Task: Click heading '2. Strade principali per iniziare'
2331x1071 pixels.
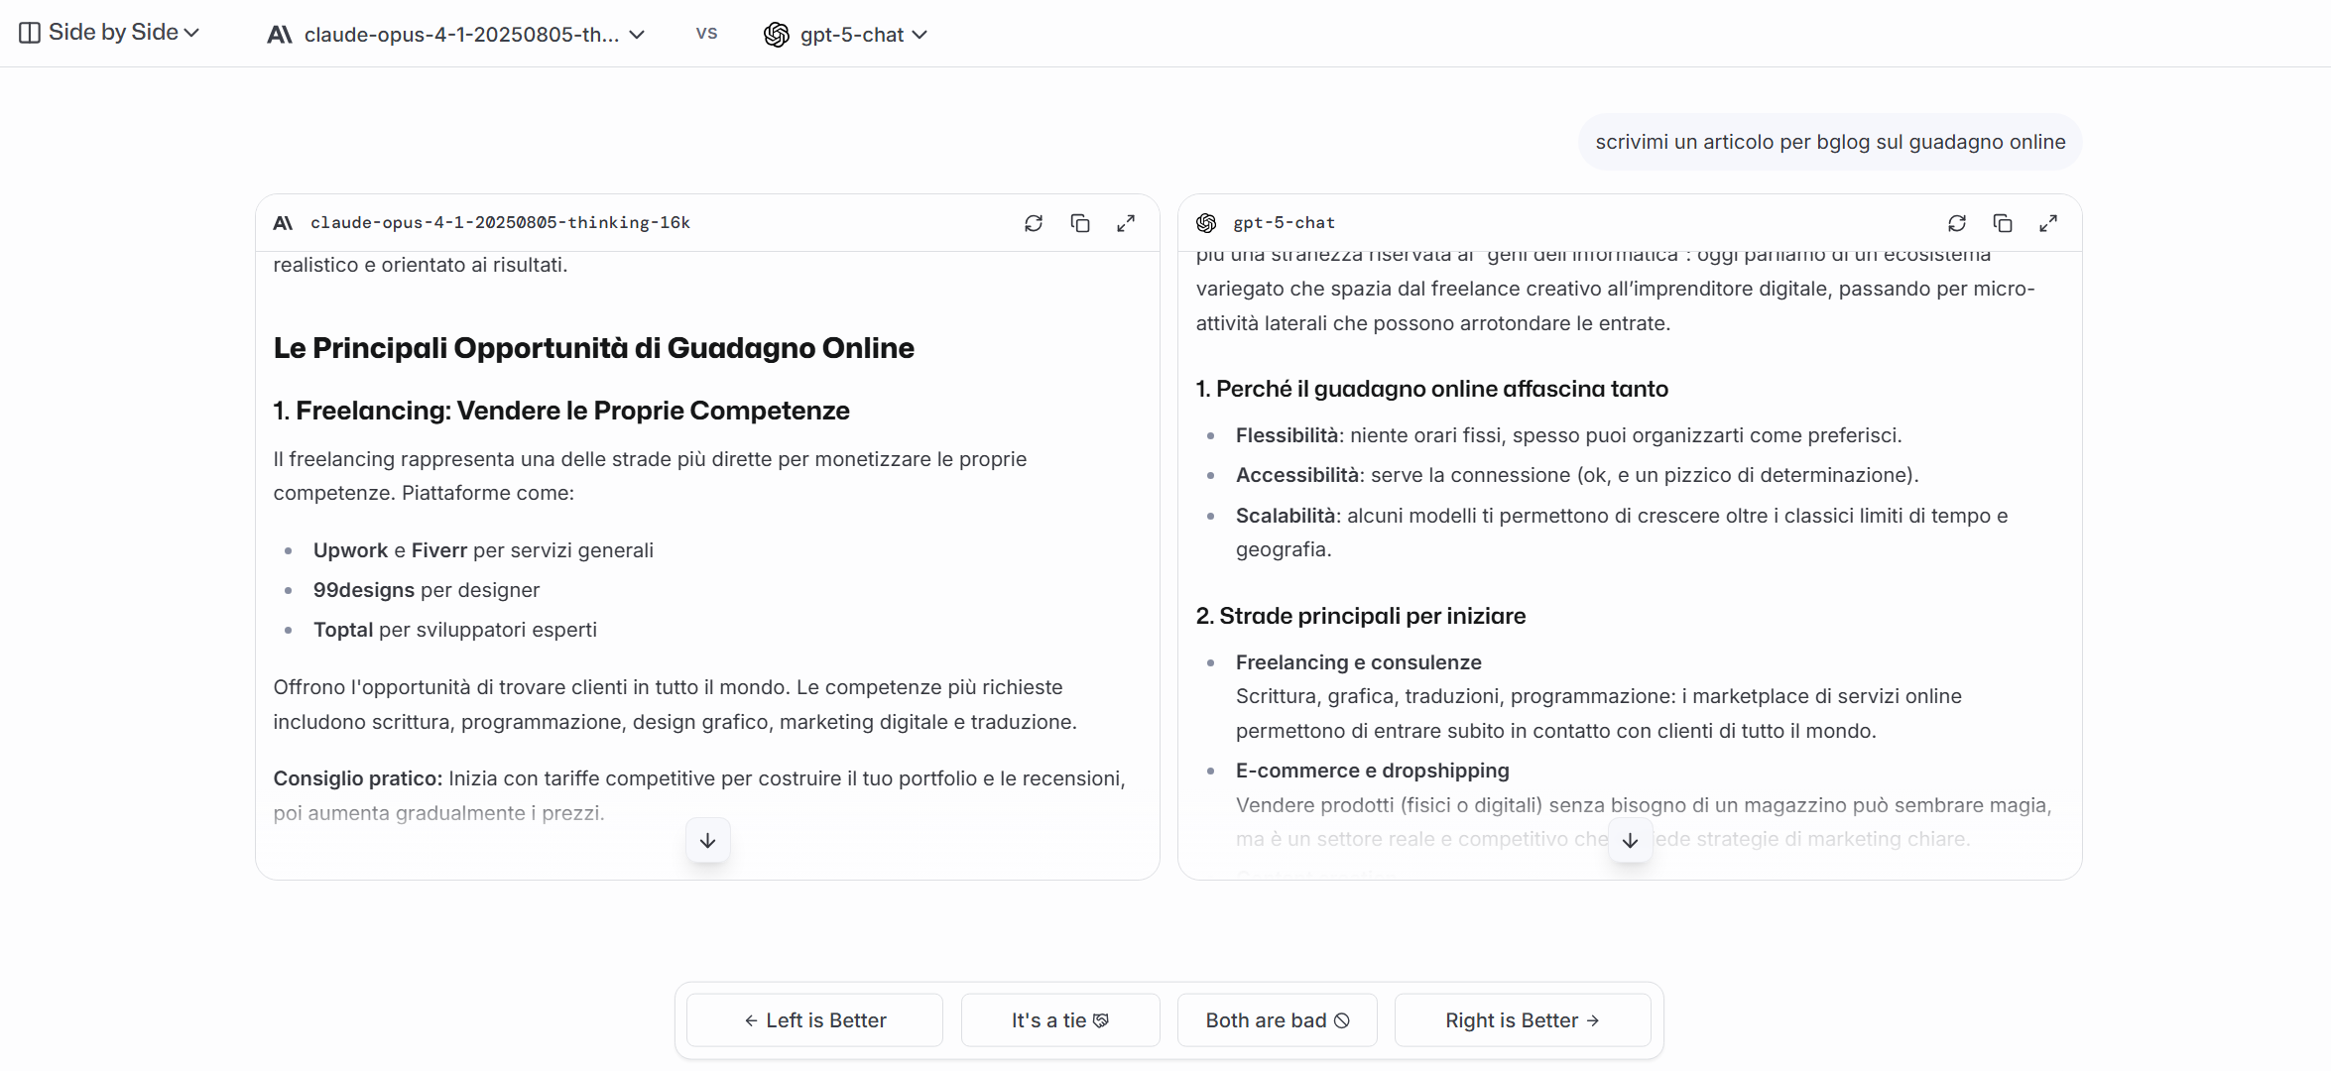Action: click(x=1360, y=616)
